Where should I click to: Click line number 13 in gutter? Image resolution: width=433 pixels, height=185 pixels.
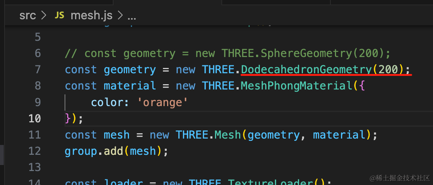coord(35,168)
